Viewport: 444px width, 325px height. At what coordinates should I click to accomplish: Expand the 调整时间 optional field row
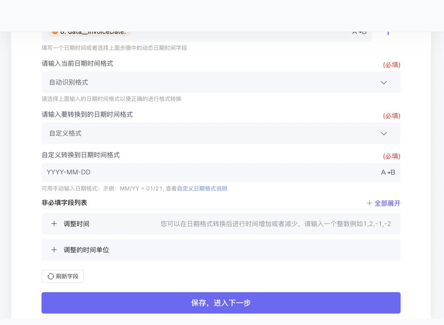tap(221, 224)
